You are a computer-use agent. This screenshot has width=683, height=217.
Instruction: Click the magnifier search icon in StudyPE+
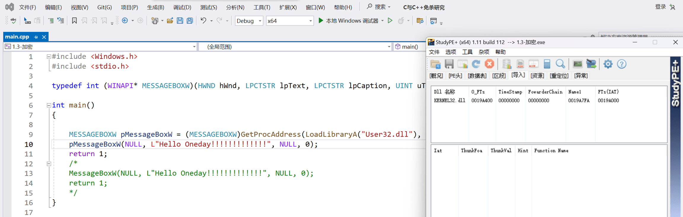pos(560,64)
